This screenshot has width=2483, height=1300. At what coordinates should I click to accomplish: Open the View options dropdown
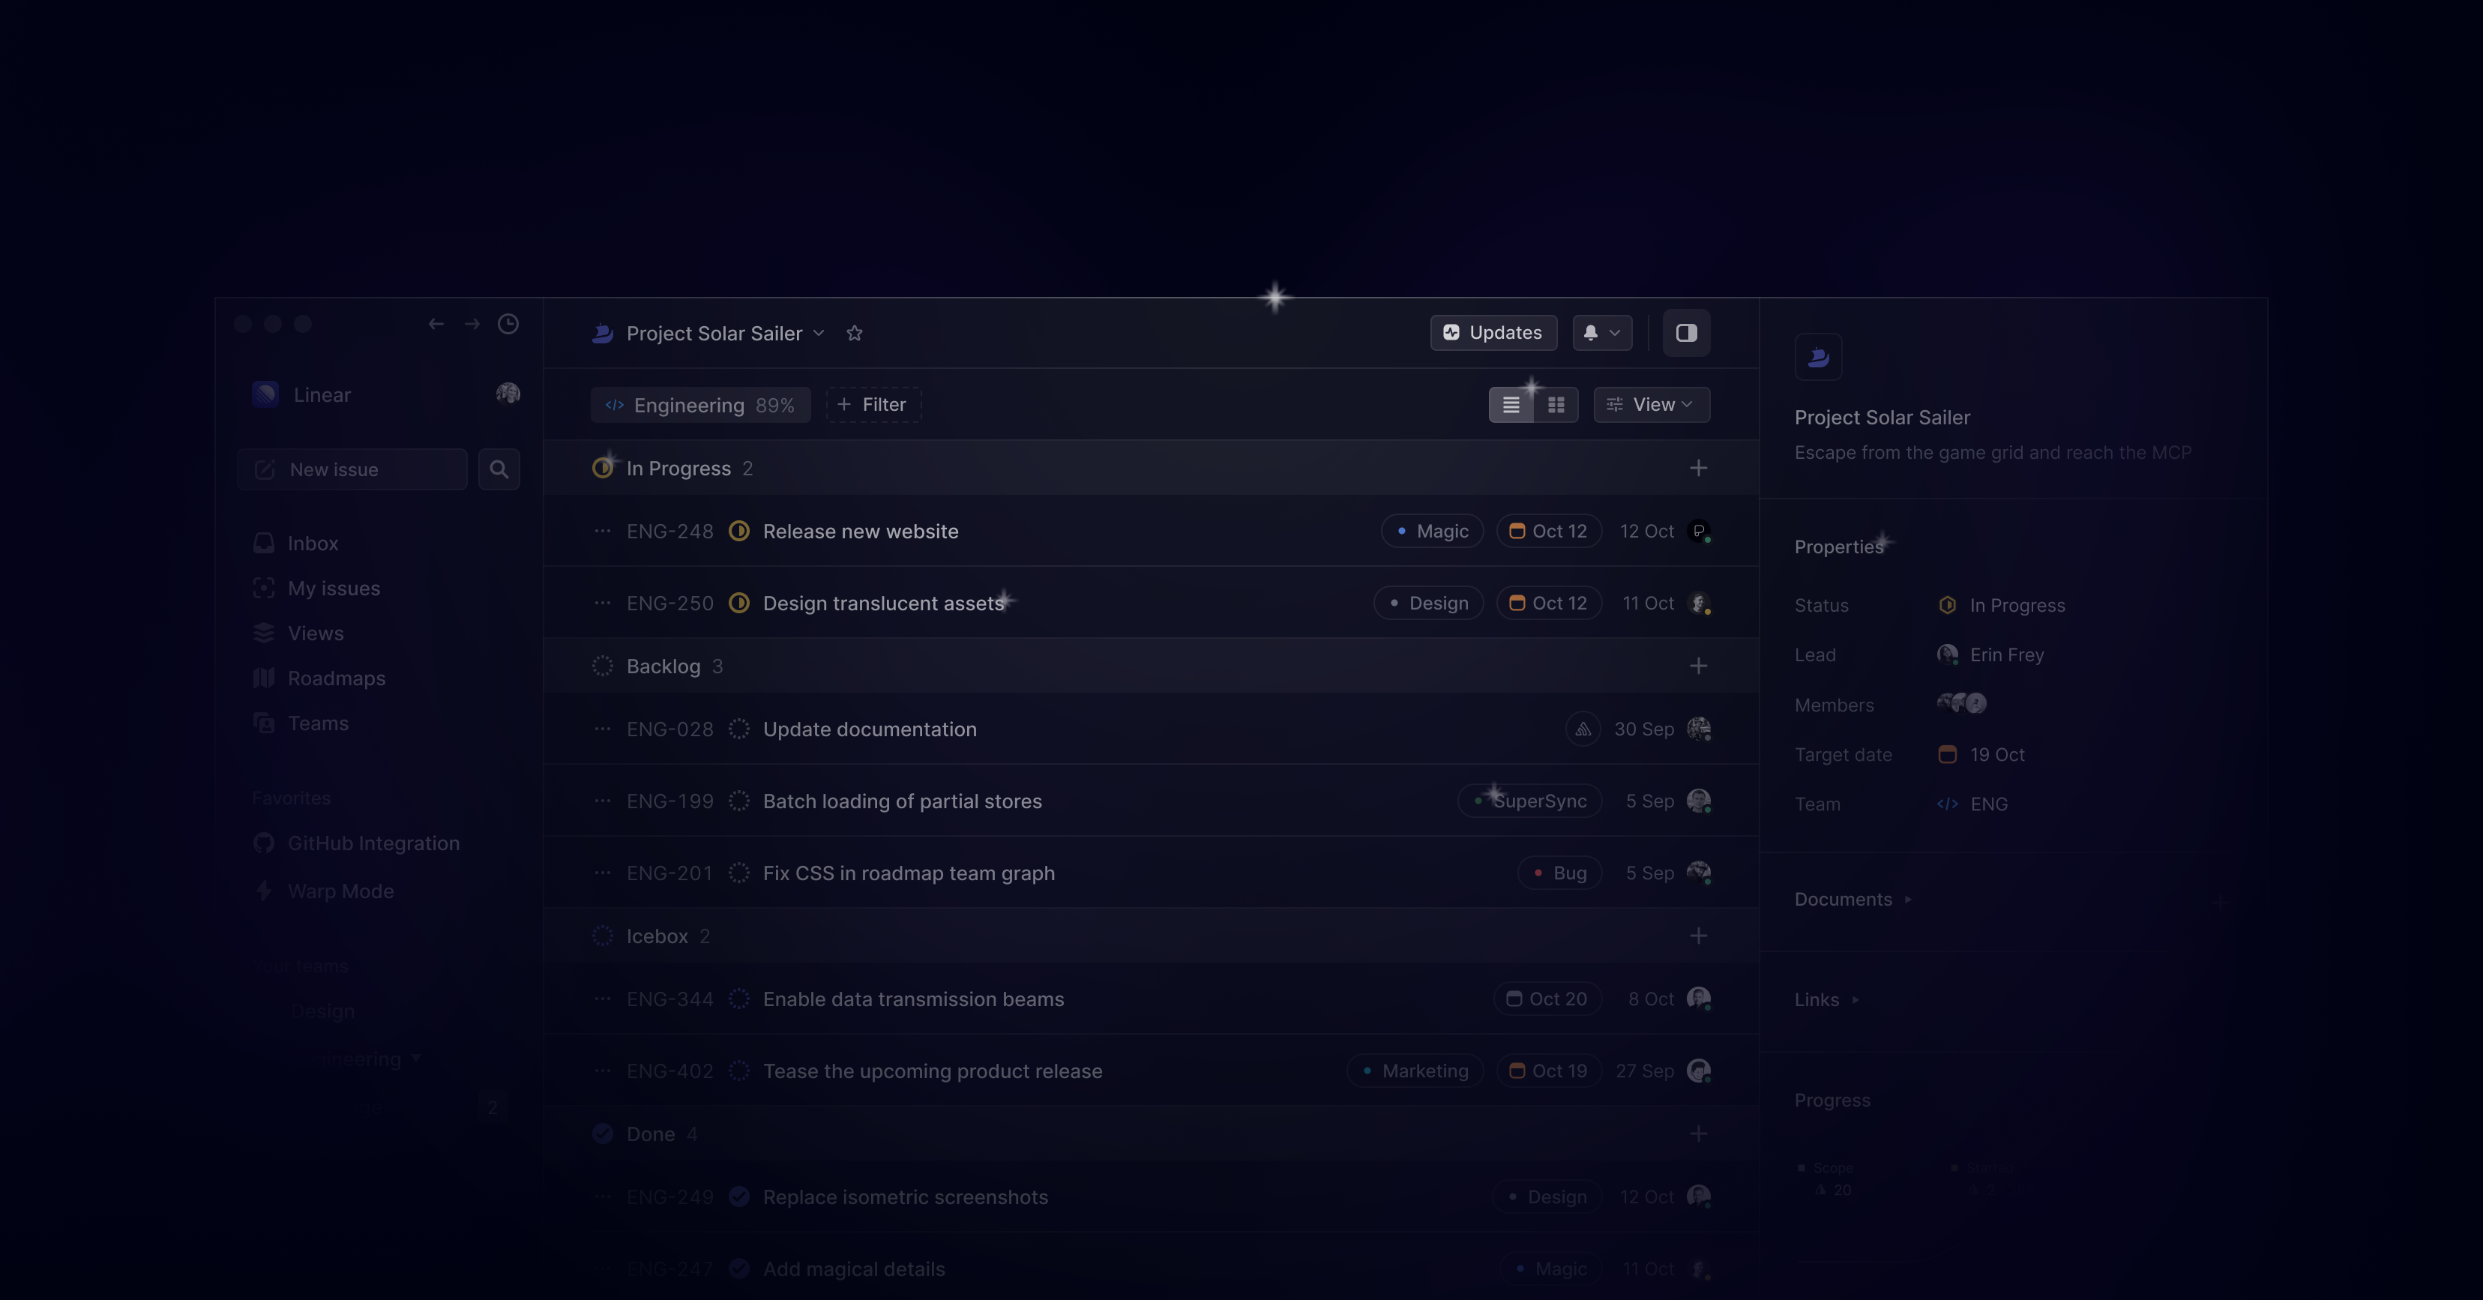[1651, 405]
